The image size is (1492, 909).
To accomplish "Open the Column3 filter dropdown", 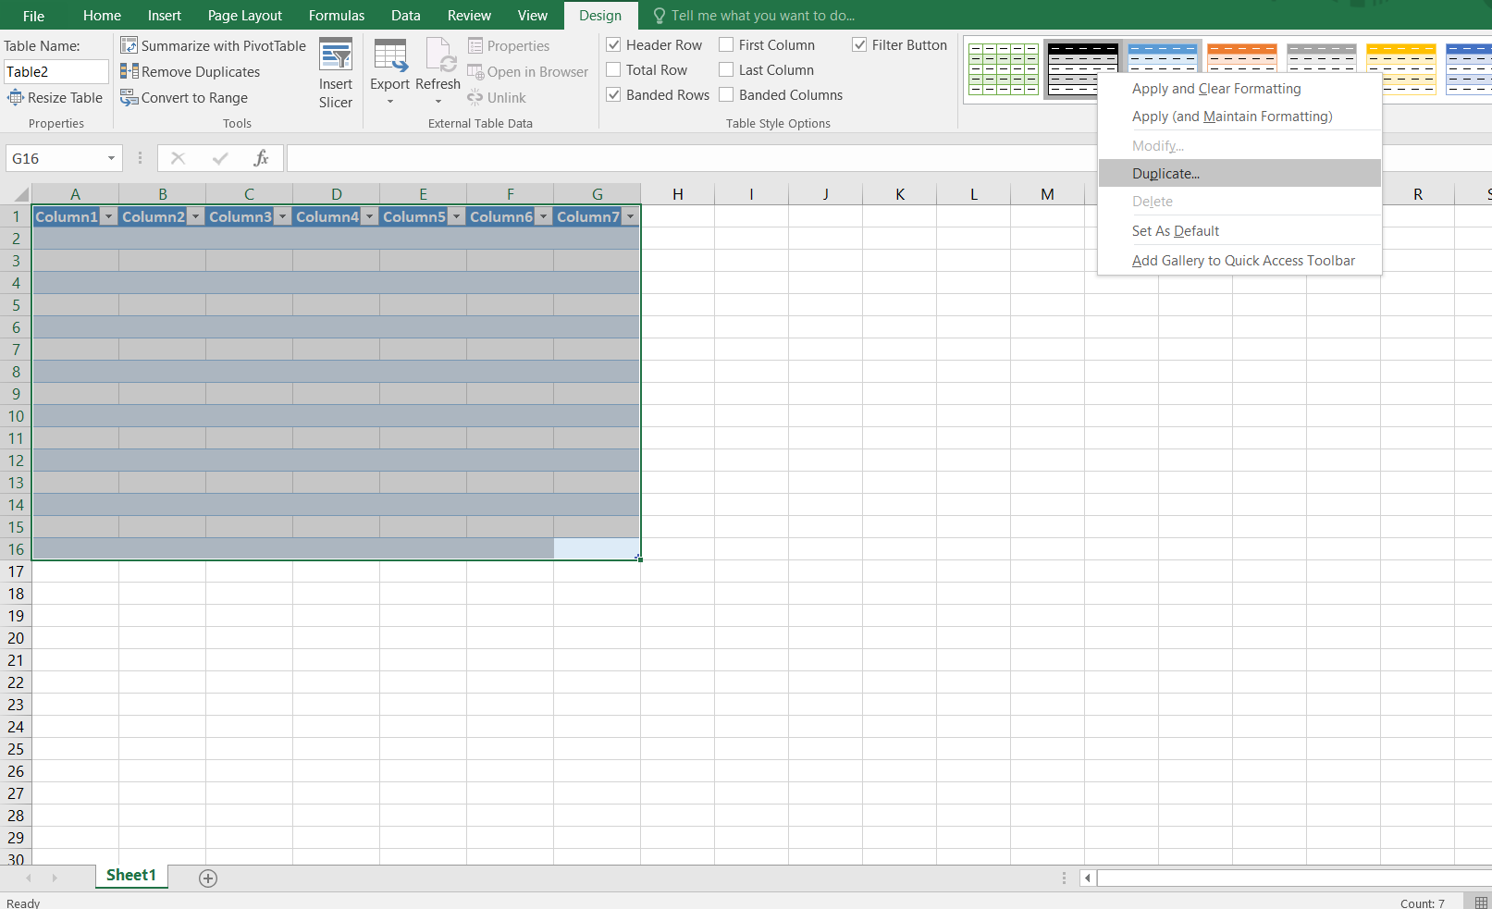I will coord(283,216).
